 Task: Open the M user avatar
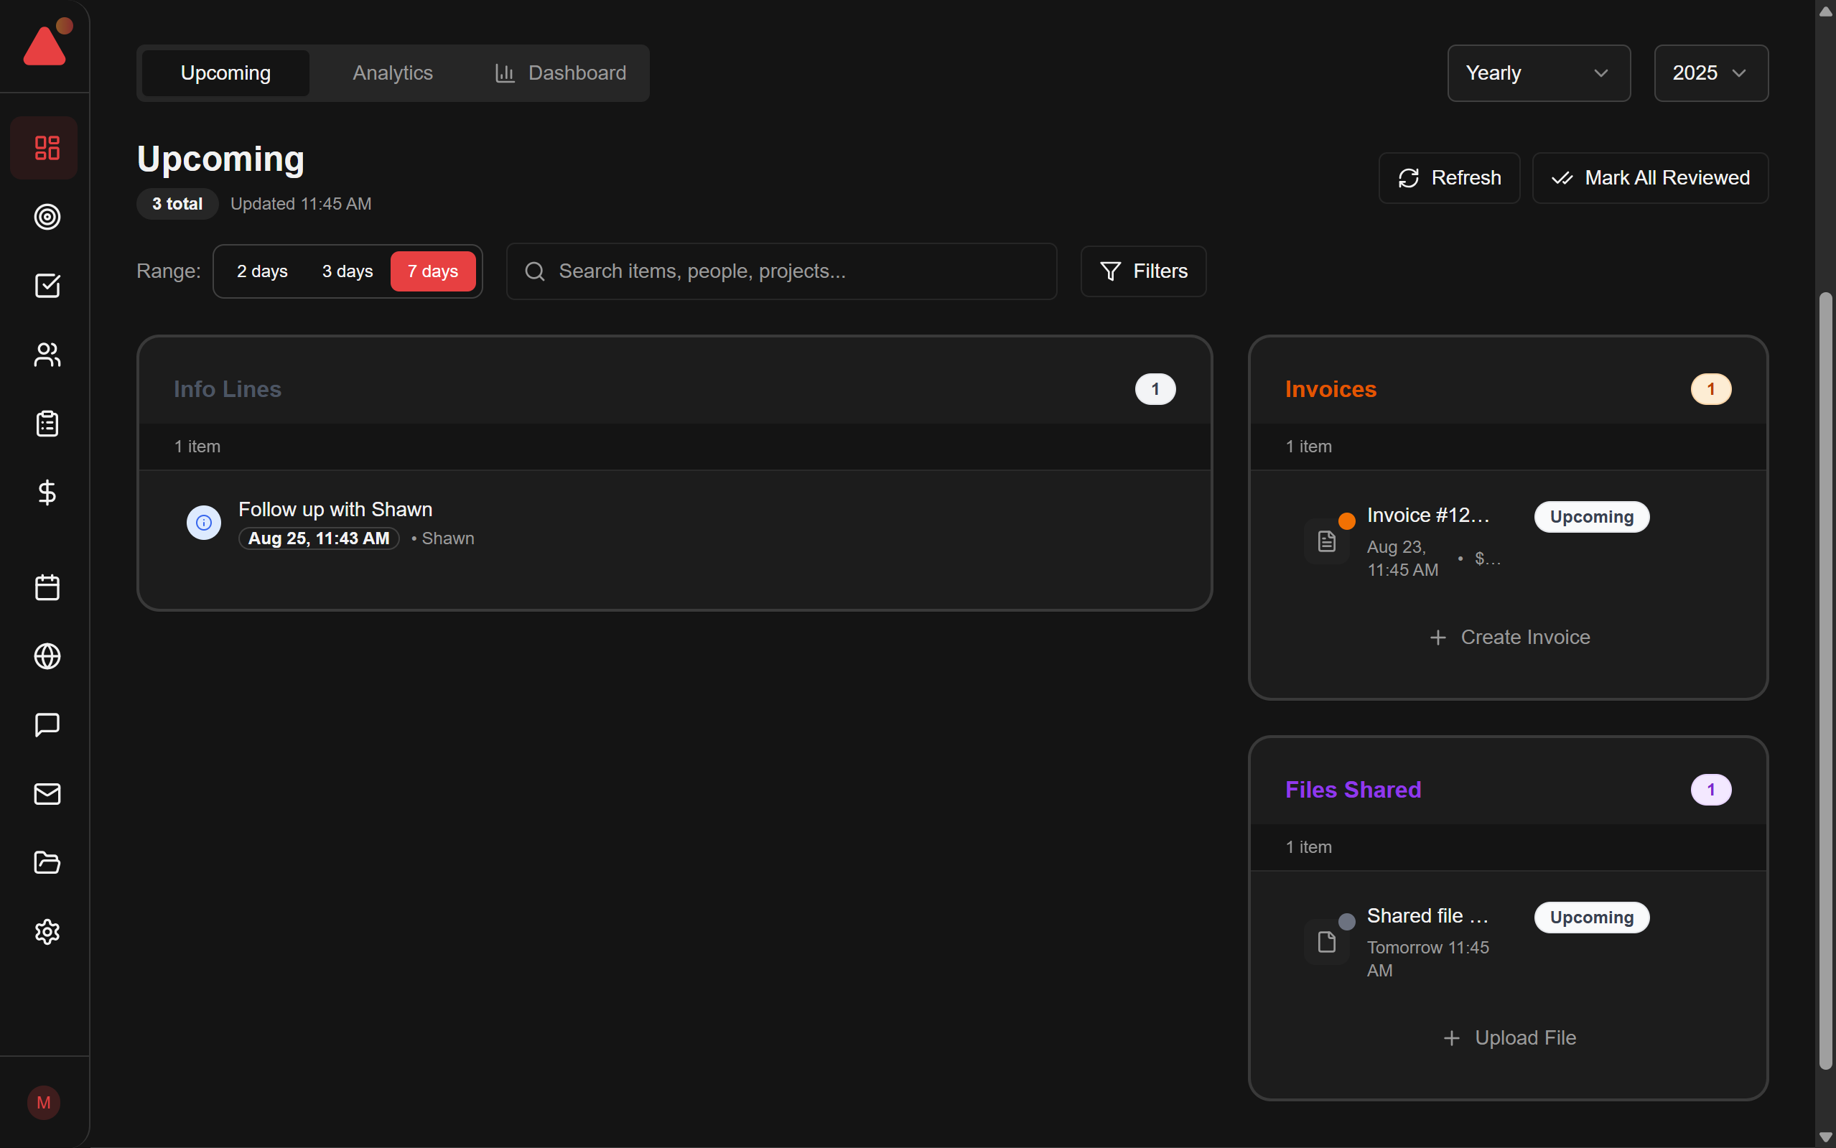(x=44, y=1103)
